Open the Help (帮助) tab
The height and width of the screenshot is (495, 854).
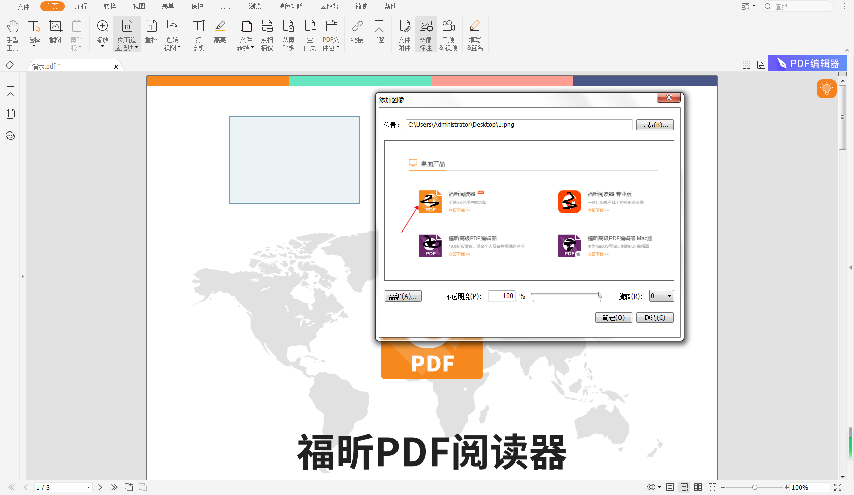pos(391,7)
